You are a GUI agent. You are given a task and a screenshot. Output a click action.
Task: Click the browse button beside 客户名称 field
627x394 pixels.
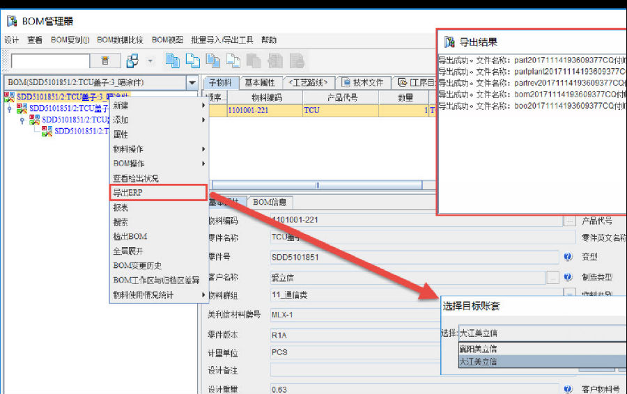click(552, 277)
